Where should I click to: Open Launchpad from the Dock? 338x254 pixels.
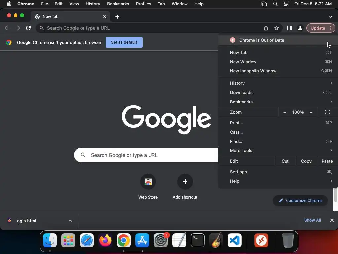(68, 240)
